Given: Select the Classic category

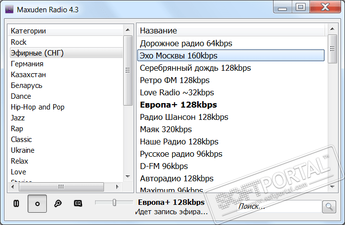Looking at the screenshot, I should pos(66,140).
